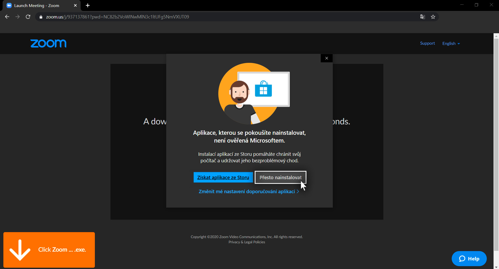Open the Support link

(427, 43)
